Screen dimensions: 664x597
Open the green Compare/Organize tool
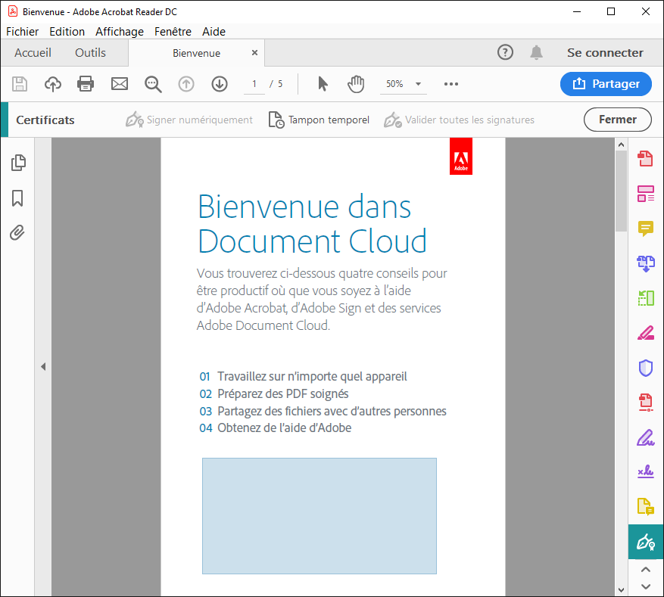click(645, 298)
